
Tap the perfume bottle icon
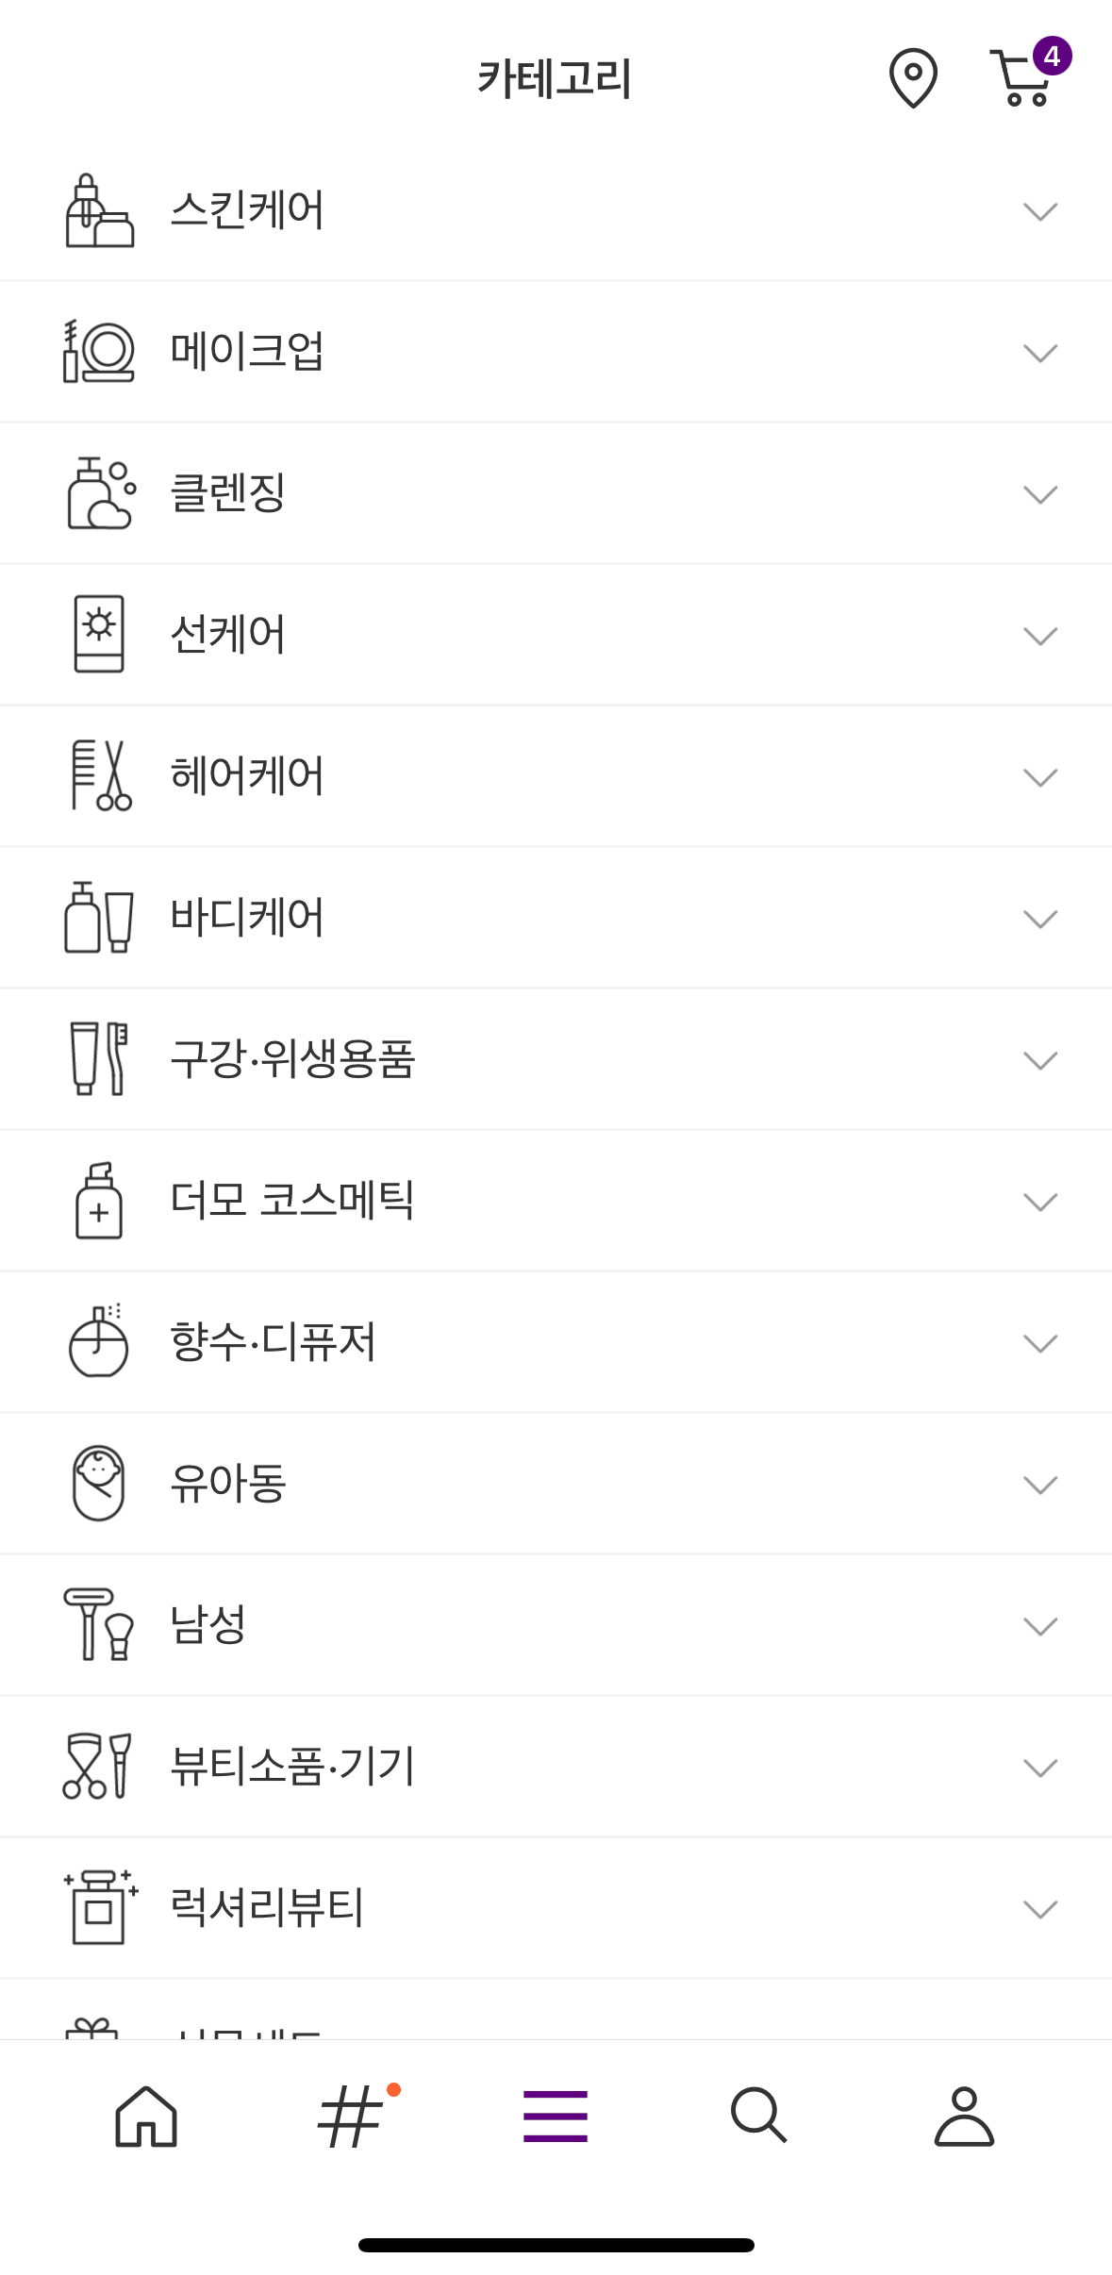pos(99,1341)
